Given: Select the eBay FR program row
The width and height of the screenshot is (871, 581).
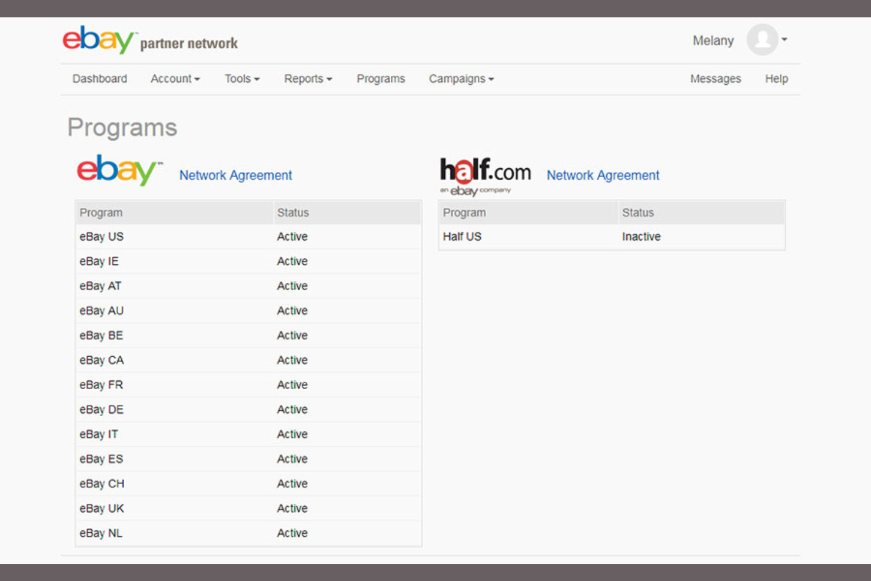Looking at the screenshot, I should (248, 385).
